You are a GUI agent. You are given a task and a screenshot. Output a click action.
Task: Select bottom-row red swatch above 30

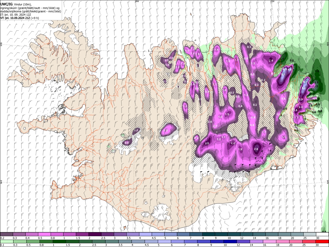(322, 242)
